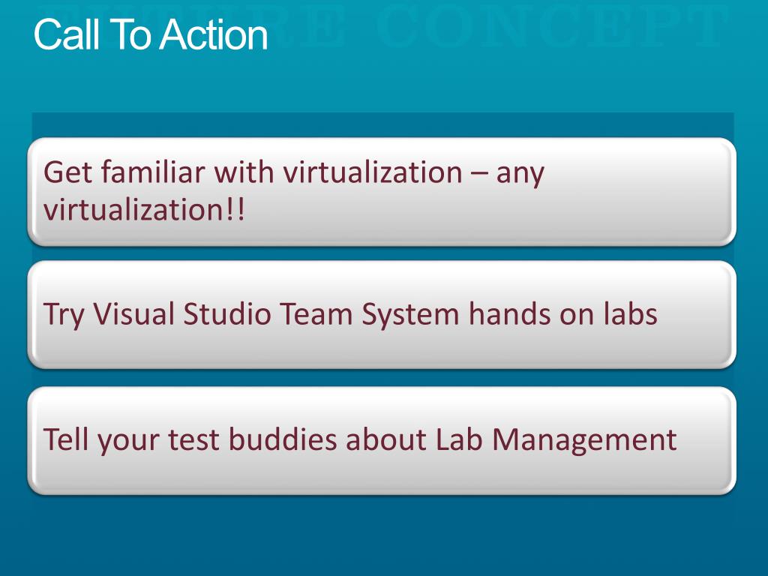The image size is (768, 576).
Task: Click the word "Try" in the middle box
Action: point(64,315)
